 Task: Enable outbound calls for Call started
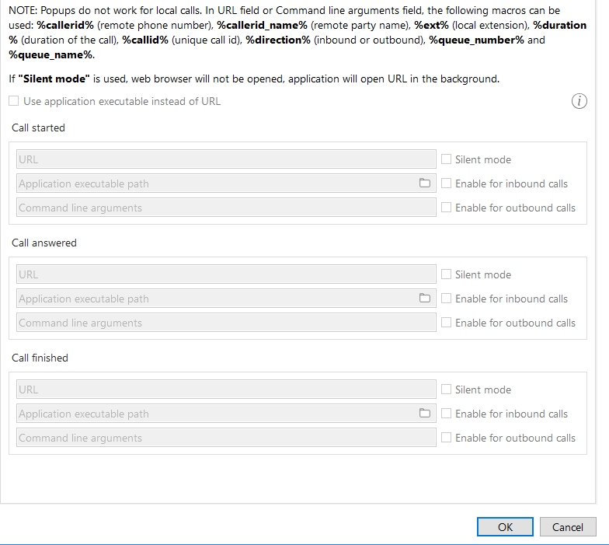[446, 208]
